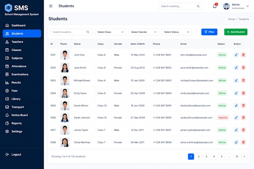The width and height of the screenshot is (254, 169).
Task: Click the green Add Student button
Action: 236,32
